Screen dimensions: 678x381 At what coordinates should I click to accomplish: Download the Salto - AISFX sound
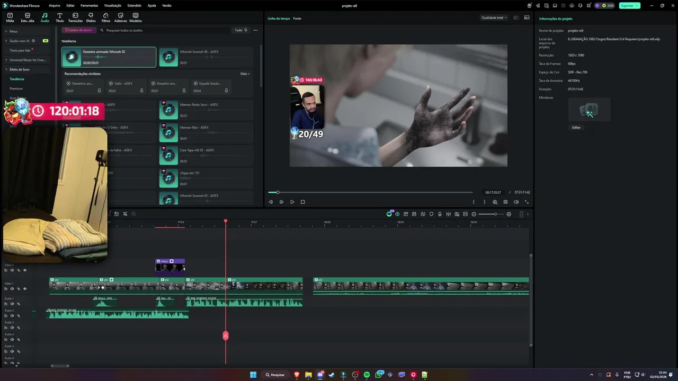coord(141,90)
